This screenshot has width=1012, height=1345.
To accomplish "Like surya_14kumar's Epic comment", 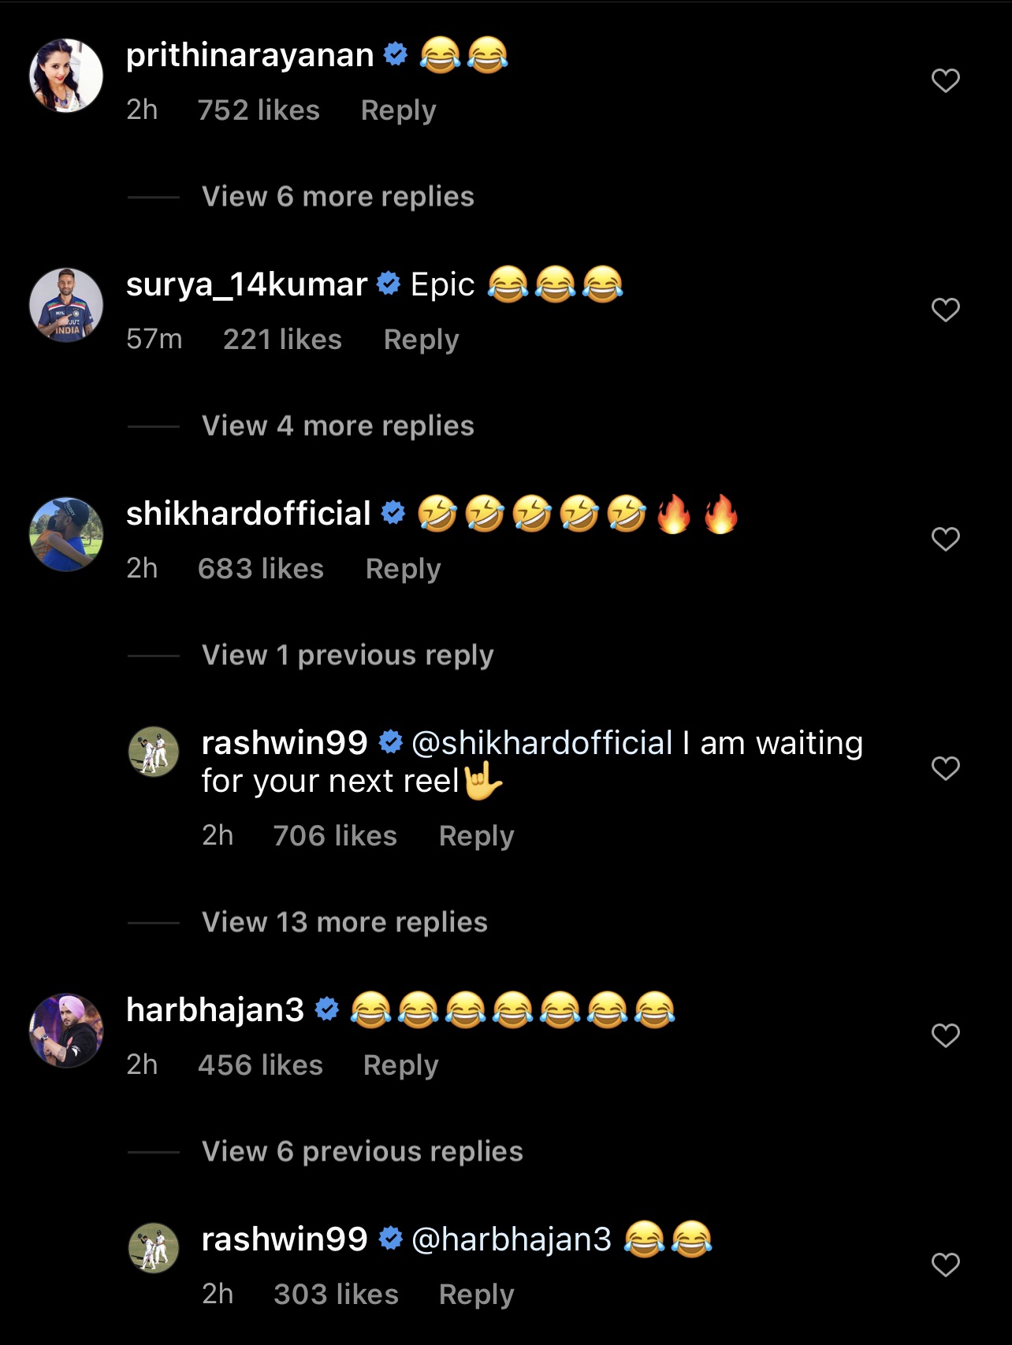I will pyautogui.click(x=945, y=310).
